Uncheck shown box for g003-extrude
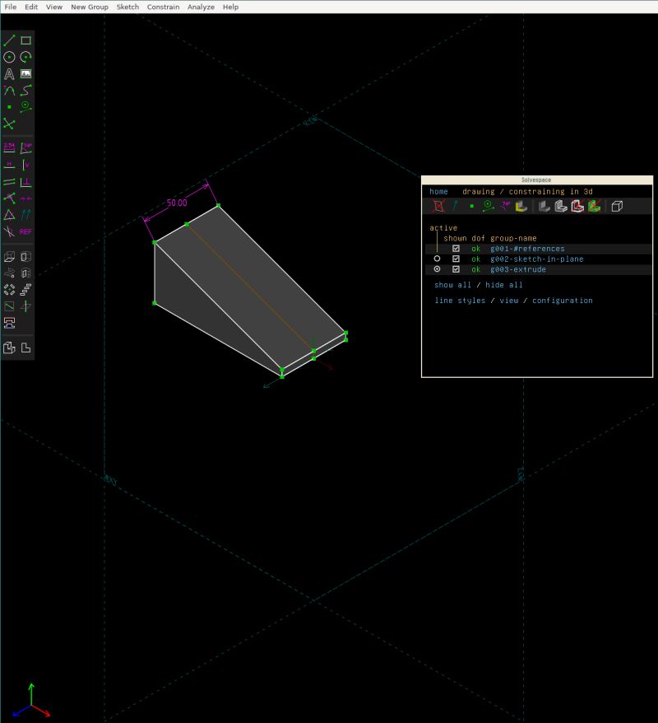This screenshot has width=658, height=723. [456, 269]
